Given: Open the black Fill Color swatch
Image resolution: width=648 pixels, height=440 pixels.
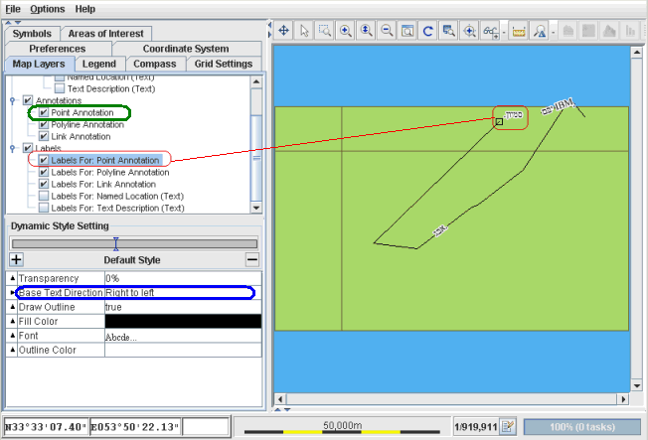Looking at the screenshot, I should tap(183, 322).
